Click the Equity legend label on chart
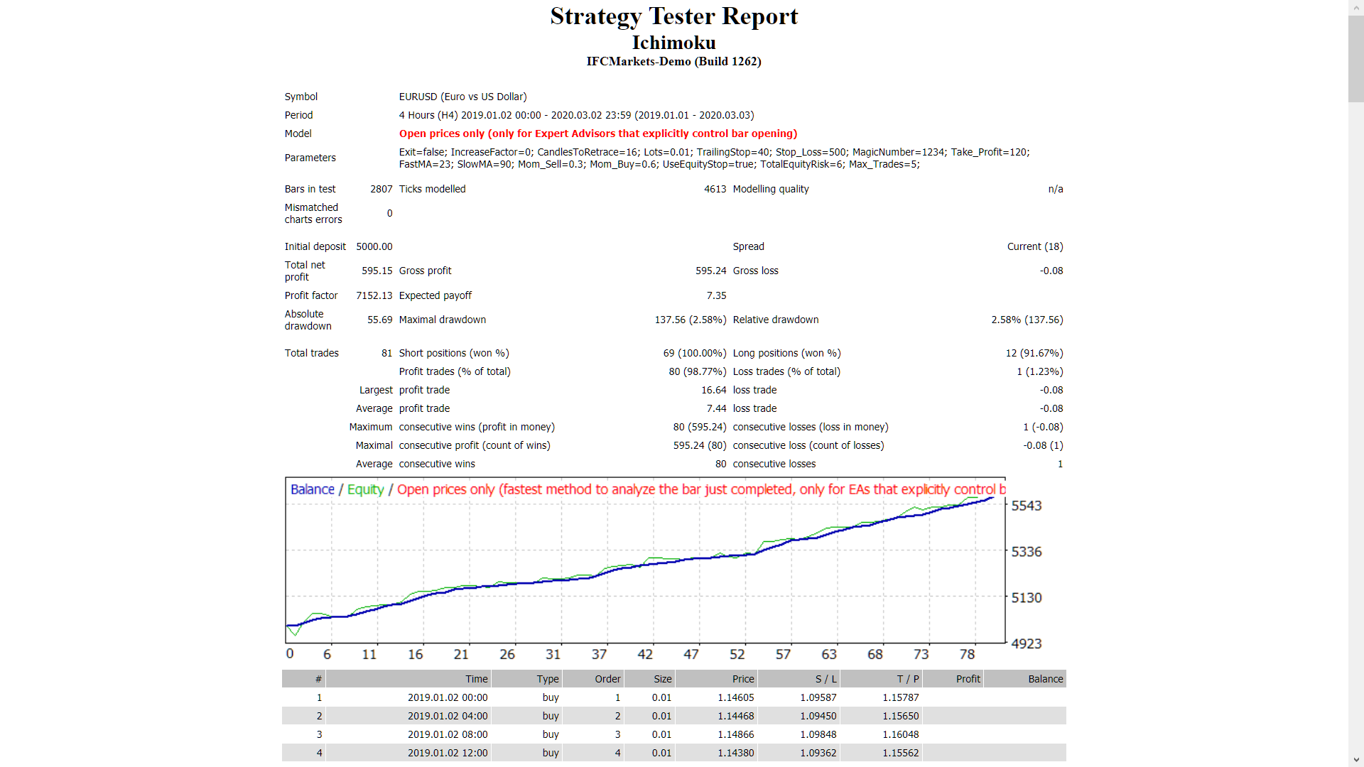1364x767 pixels. [x=365, y=489]
